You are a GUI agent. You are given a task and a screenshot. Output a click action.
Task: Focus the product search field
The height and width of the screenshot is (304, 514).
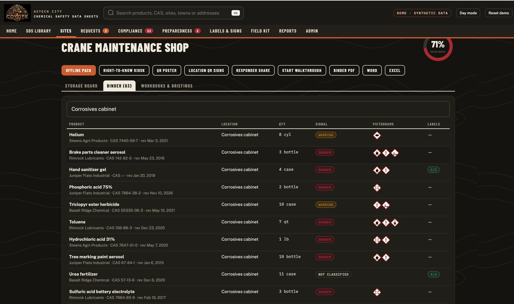coord(173,13)
